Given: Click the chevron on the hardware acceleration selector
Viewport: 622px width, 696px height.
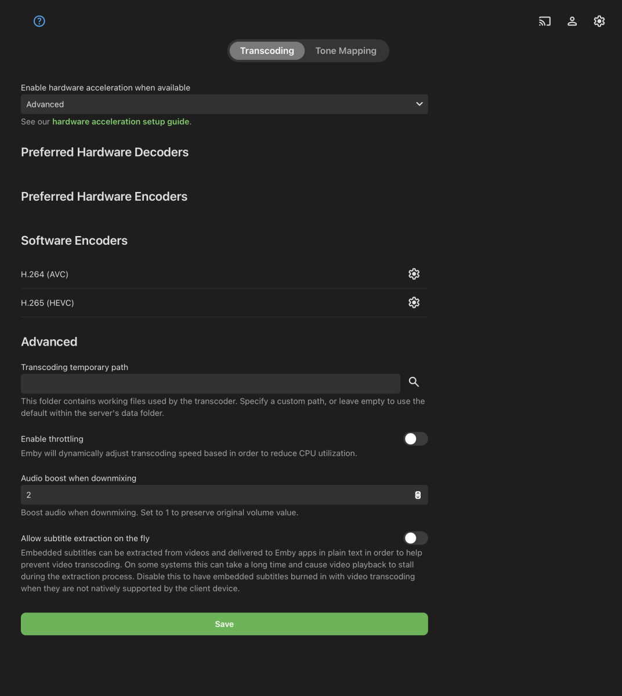Looking at the screenshot, I should 419,104.
